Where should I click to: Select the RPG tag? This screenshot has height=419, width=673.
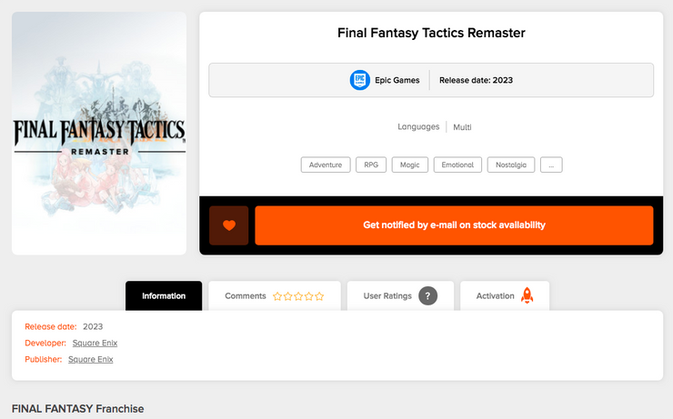(371, 165)
